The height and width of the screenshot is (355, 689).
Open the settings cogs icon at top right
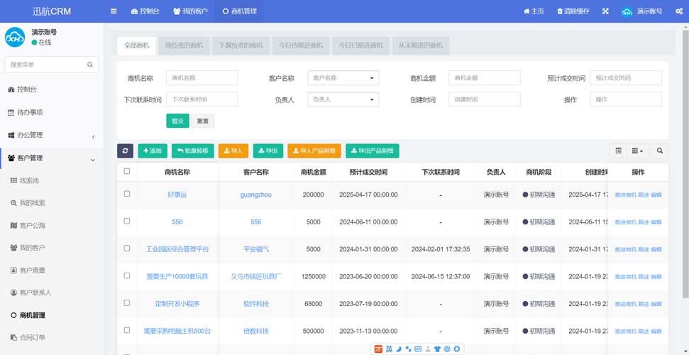tap(679, 11)
